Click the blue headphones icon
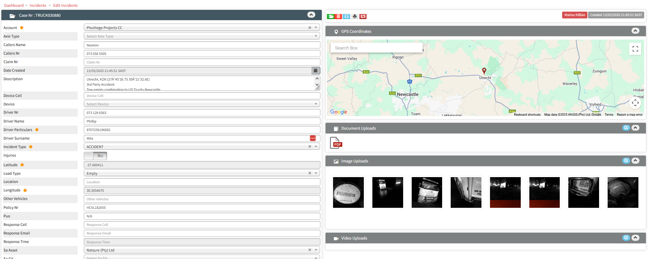 click(347, 16)
